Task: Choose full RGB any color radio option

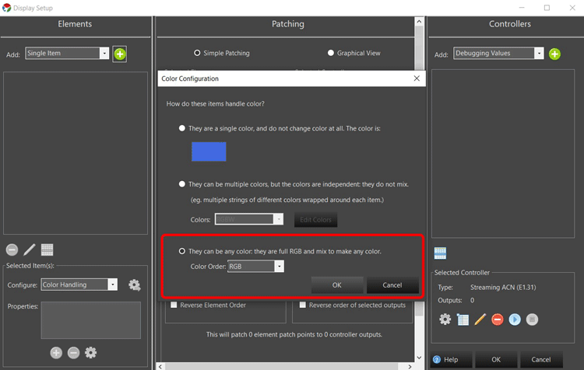Action: tap(181, 251)
